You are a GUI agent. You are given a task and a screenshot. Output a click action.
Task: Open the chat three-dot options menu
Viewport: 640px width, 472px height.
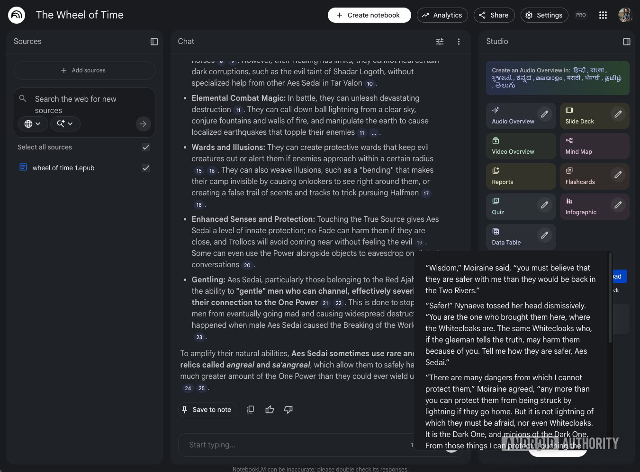[459, 42]
